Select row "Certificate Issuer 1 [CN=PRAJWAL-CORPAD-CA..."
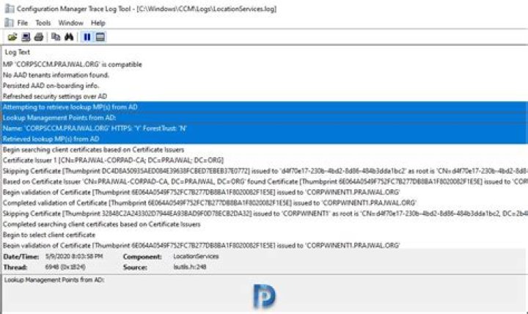Screen dimensions: 528x314 click(x=264, y=161)
